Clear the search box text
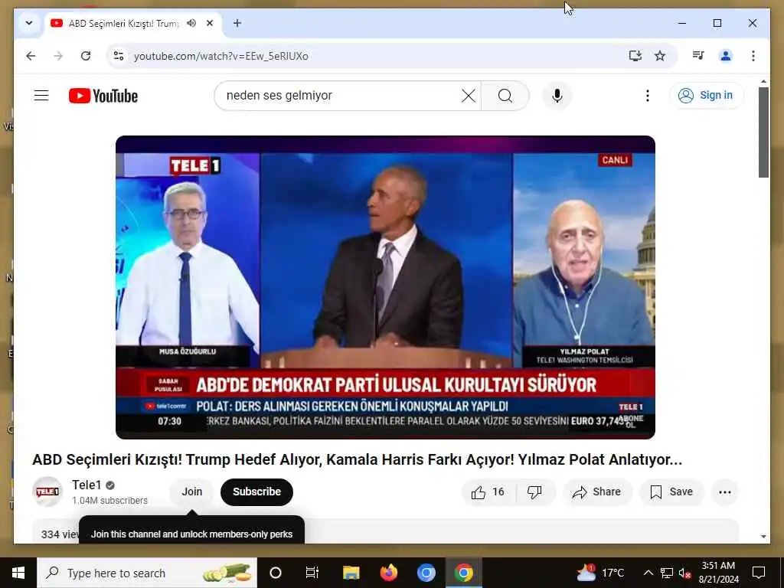Screen dimensions: 784x588 click(468, 96)
